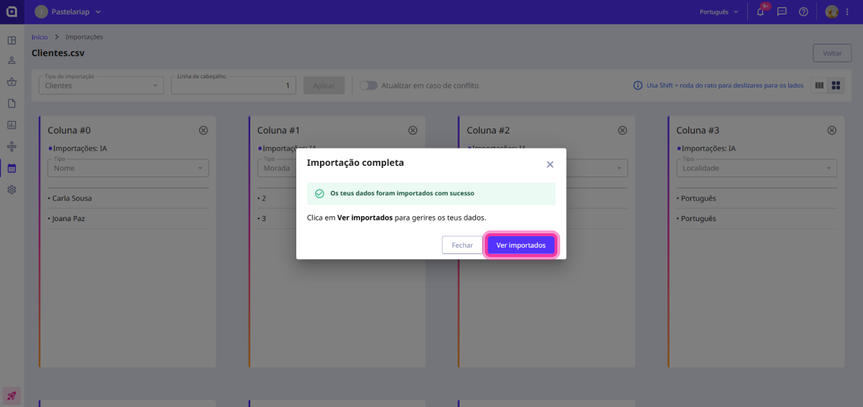This screenshot has width=863, height=407.
Task: Switch to column view layout
Action: [x=819, y=85]
